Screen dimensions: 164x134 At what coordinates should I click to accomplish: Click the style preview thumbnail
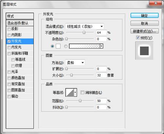144,51
